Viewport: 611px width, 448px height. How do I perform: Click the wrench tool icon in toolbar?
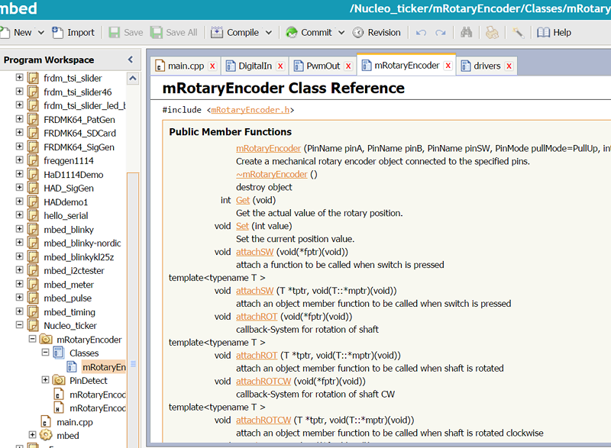pos(518,32)
